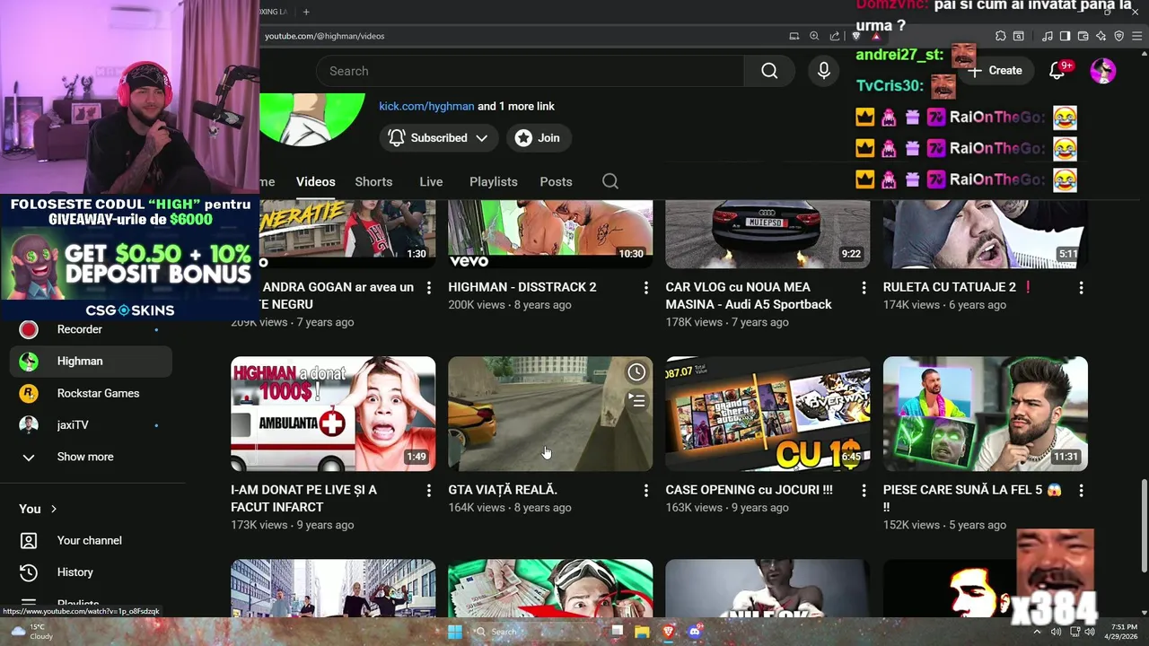Open kick.com/hyghman link
Image resolution: width=1149 pixels, height=646 pixels.
(x=426, y=106)
